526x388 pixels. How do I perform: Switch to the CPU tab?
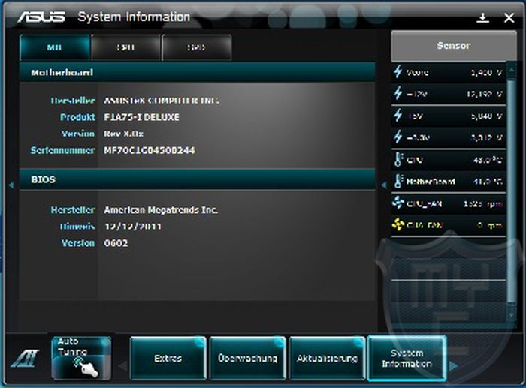click(x=125, y=47)
